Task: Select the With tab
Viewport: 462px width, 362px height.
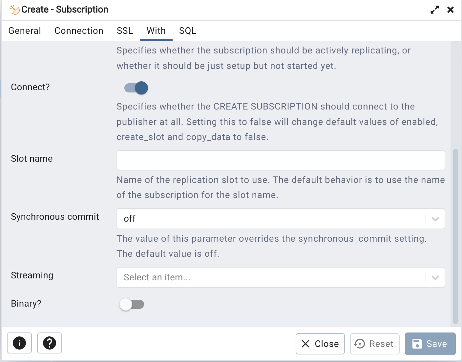Action: point(156,31)
